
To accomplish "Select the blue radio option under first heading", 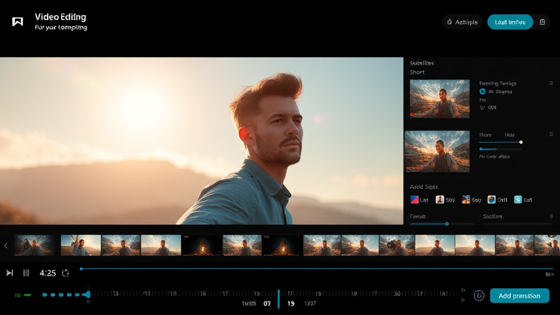I will click(482, 92).
